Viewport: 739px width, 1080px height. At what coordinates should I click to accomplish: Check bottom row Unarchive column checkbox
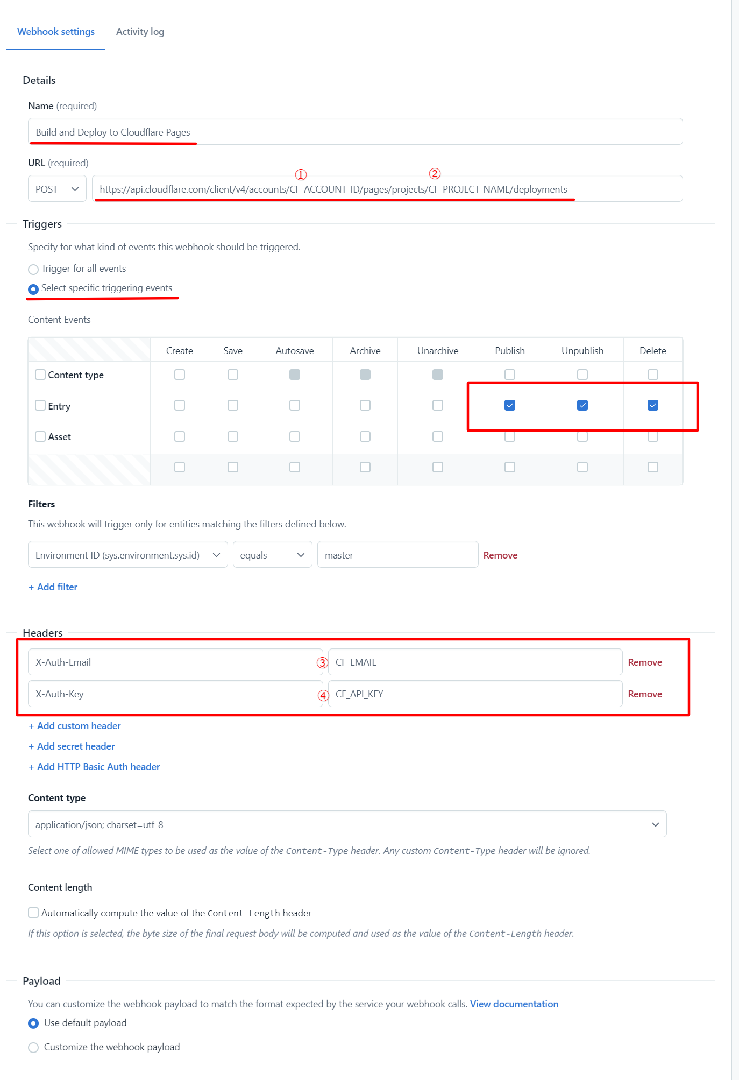(x=438, y=467)
